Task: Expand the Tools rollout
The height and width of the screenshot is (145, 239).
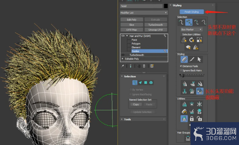Action: [x=122, y=119]
